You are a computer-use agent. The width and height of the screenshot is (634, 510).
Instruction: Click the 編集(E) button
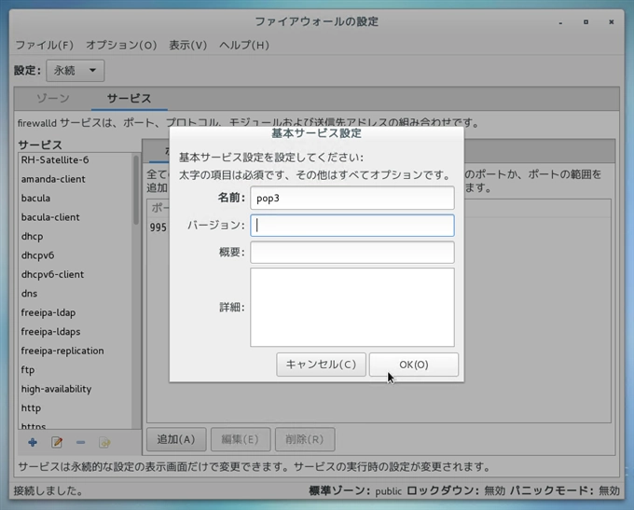coord(241,439)
